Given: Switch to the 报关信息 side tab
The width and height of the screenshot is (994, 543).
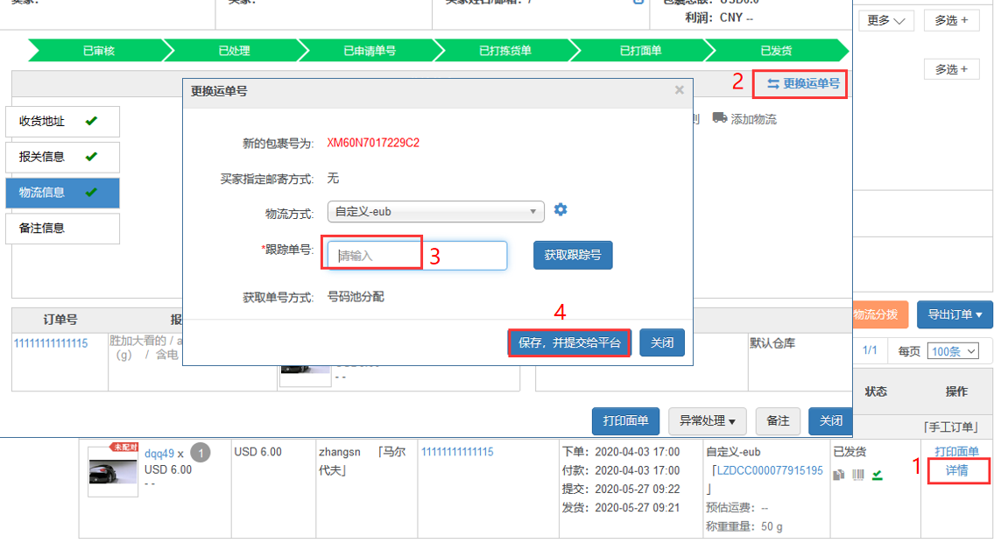Looking at the screenshot, I should [x=62, y=158].
